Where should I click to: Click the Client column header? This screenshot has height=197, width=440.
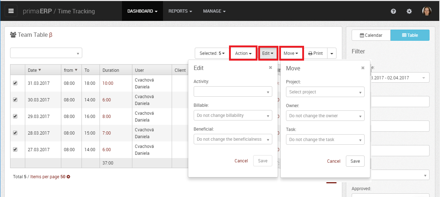[180, 70]
